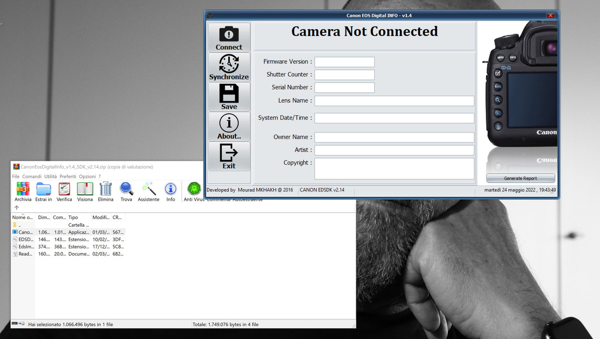Open the ? help menu in WinRAR
The image size is (600, 339).
click(99, 177)
